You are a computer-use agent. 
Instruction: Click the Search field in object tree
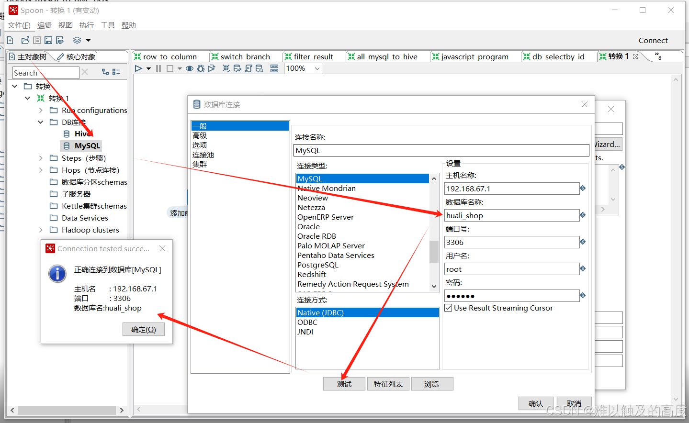(x=45, y=73)
